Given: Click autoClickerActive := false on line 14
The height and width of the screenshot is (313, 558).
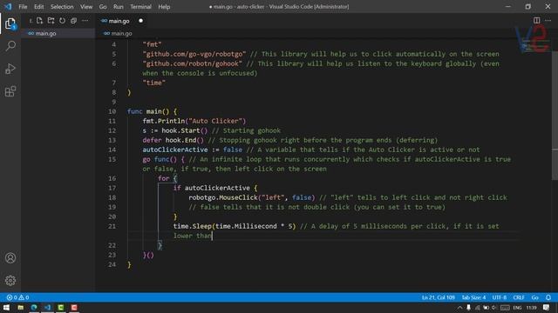Looking at the screenshot, I should pyautogui.click(x=192, y=150).
